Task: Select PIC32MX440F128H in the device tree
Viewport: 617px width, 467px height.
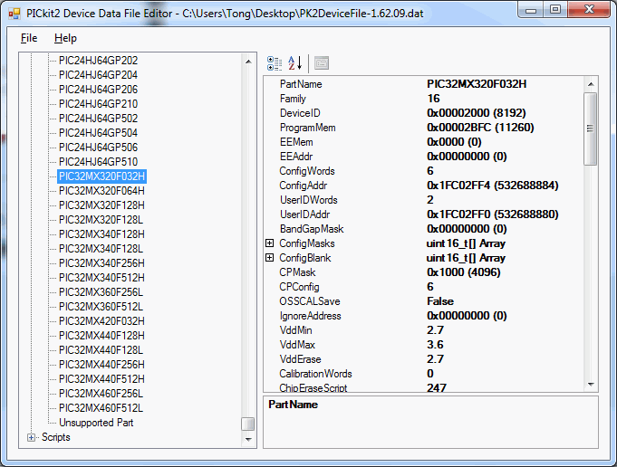Action: 101,336
